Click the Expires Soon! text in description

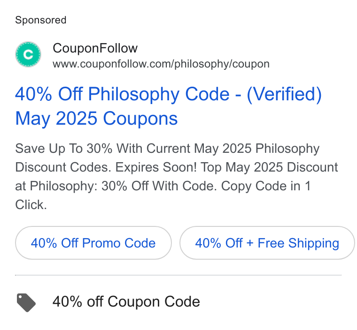156,167
